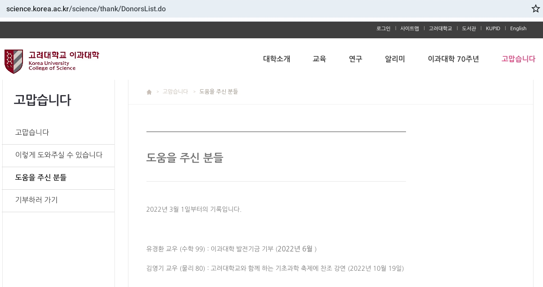Click the home icon in breadcrumb
The width and height of the screenshot is (543, 287).
(149, 92)
